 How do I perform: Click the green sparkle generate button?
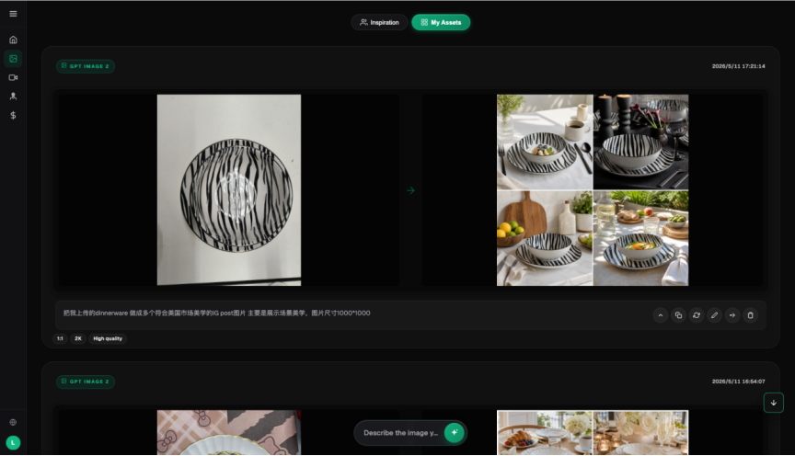454,433
